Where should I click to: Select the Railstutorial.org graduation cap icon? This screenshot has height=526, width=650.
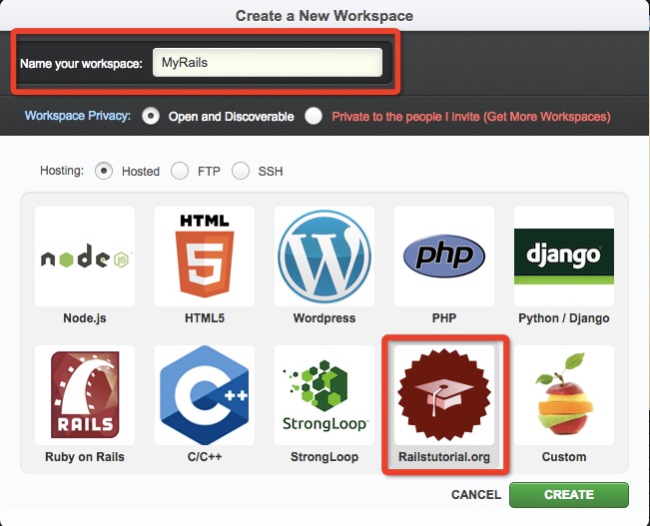444,395
